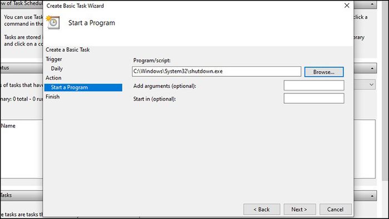This screenshot has width=389, height=219.
Task: Cancel the task wizard
Action: point(336,210)
